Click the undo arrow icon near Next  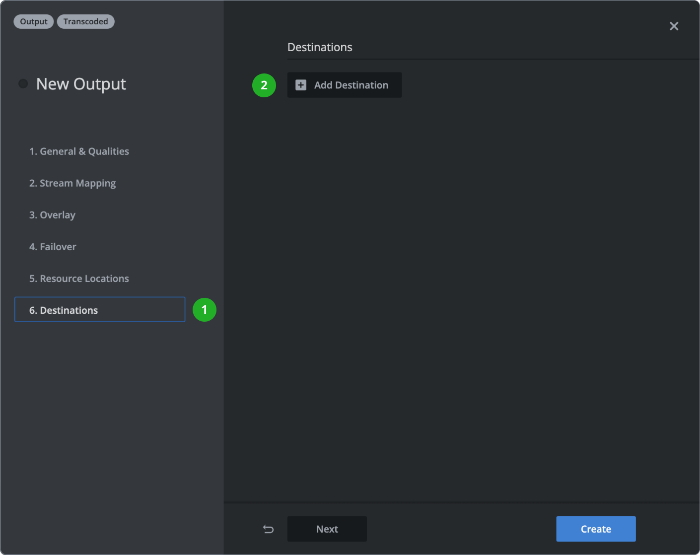tap(268, 529)
